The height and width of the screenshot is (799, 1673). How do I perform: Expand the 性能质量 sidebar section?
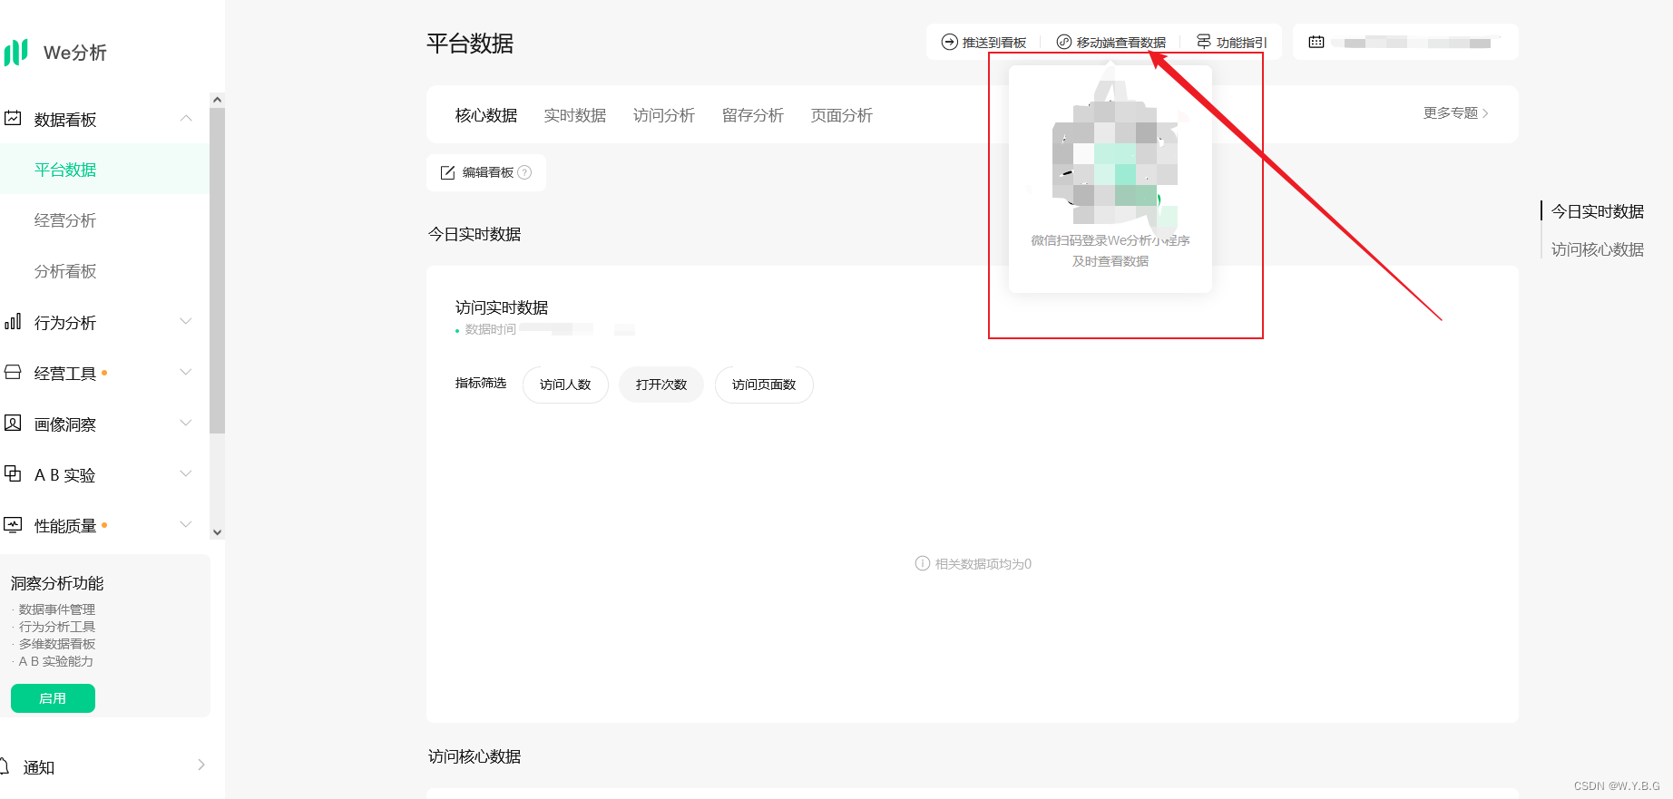pos(186,524)
